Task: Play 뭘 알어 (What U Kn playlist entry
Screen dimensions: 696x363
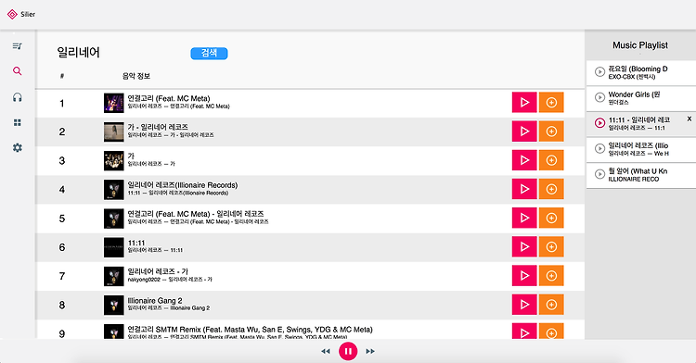Action: [x=599, y=174]
